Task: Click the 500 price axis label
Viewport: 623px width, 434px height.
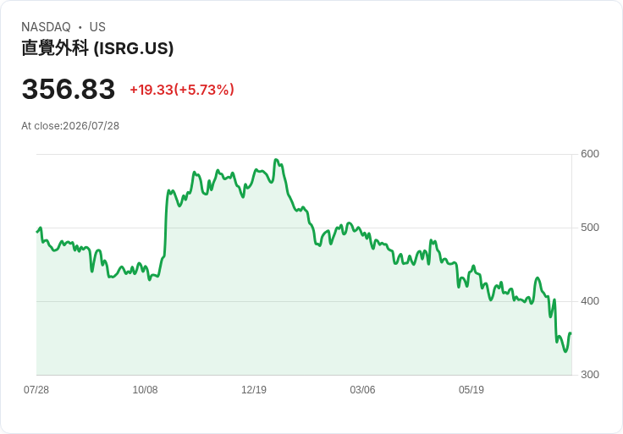Action: coord(590,228)
